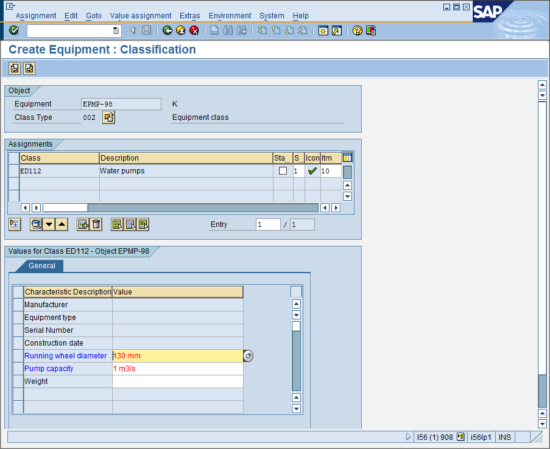
Task: Select row marker for Weight characteristic
Action: point(18,381)
